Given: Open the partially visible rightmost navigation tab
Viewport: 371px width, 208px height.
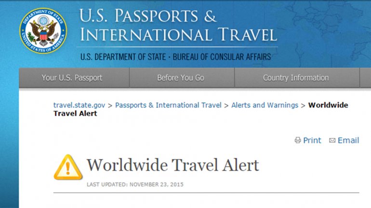Looking at the screenshot, I should 365,78.
